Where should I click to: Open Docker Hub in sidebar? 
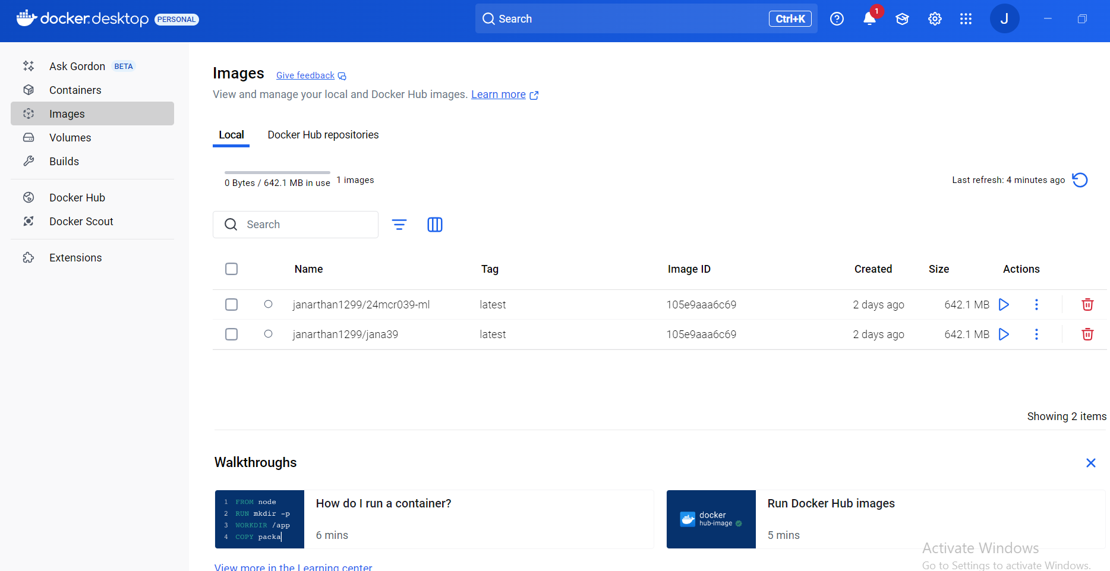coord(92,197)
